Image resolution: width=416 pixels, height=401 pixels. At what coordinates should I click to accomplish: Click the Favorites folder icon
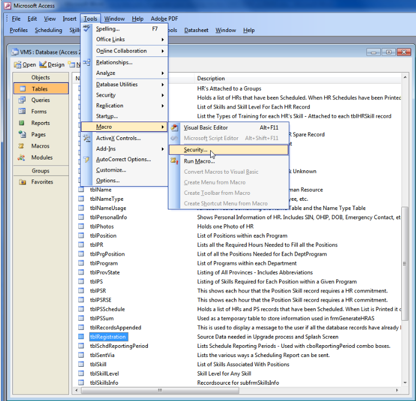(23, 182)
